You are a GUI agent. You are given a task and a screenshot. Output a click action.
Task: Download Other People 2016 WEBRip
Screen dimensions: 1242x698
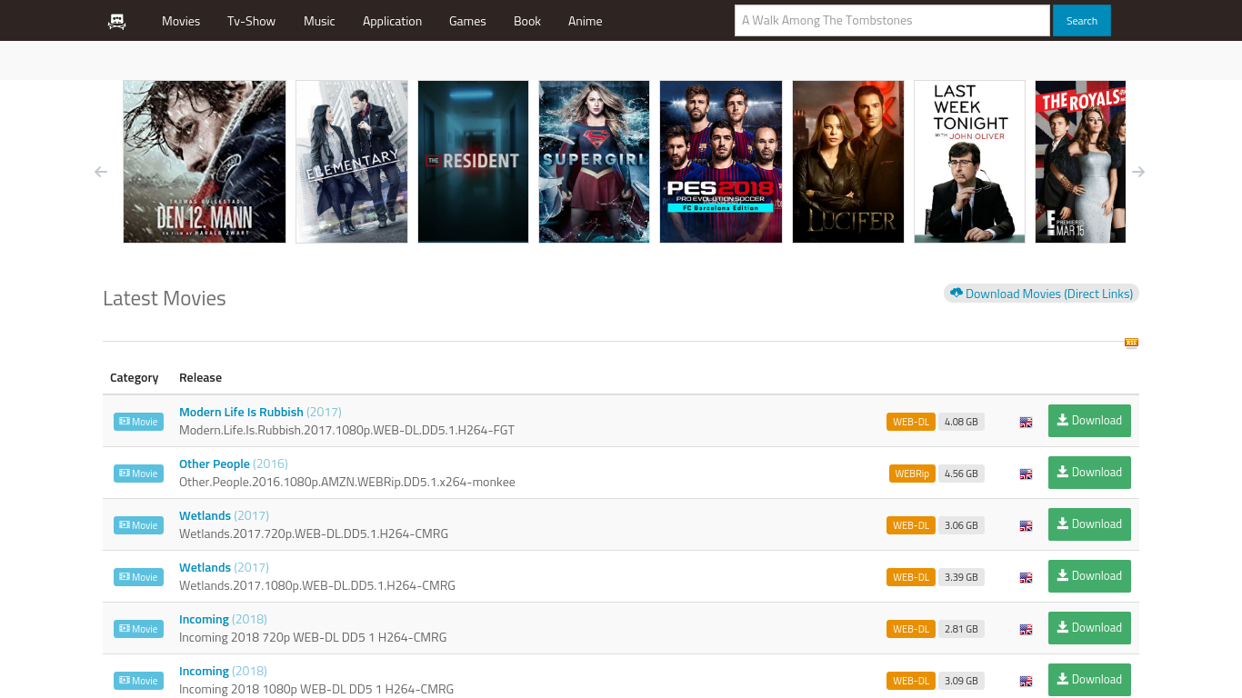point(1089,473)
